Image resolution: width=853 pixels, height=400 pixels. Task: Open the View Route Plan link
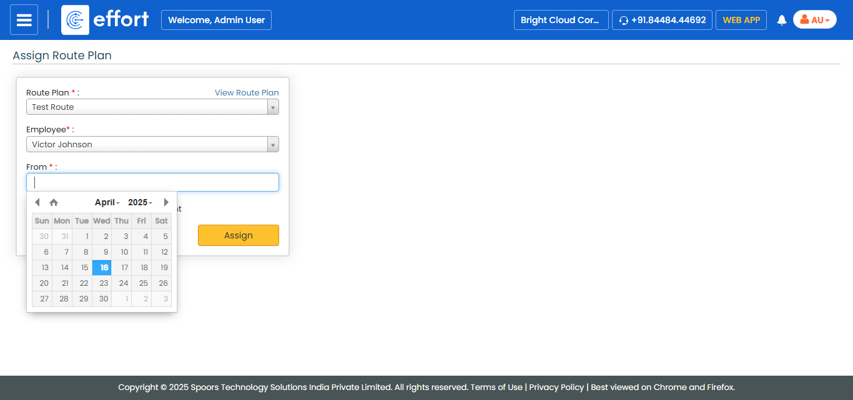pos(247,92)
